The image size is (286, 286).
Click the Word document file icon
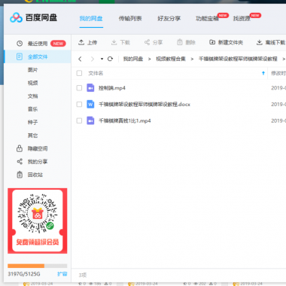pos(90,104)
